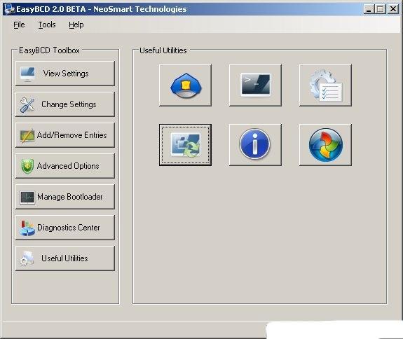The image size is (403, 339).
Task: Open Diagnostics Center
Action: [x=65, y=228]
